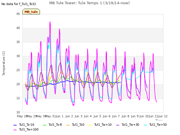Image resolution: width=180 pixels, height=135 pixels.
Task: Click the 35 y-axis tick label
Action: point(18,42)
